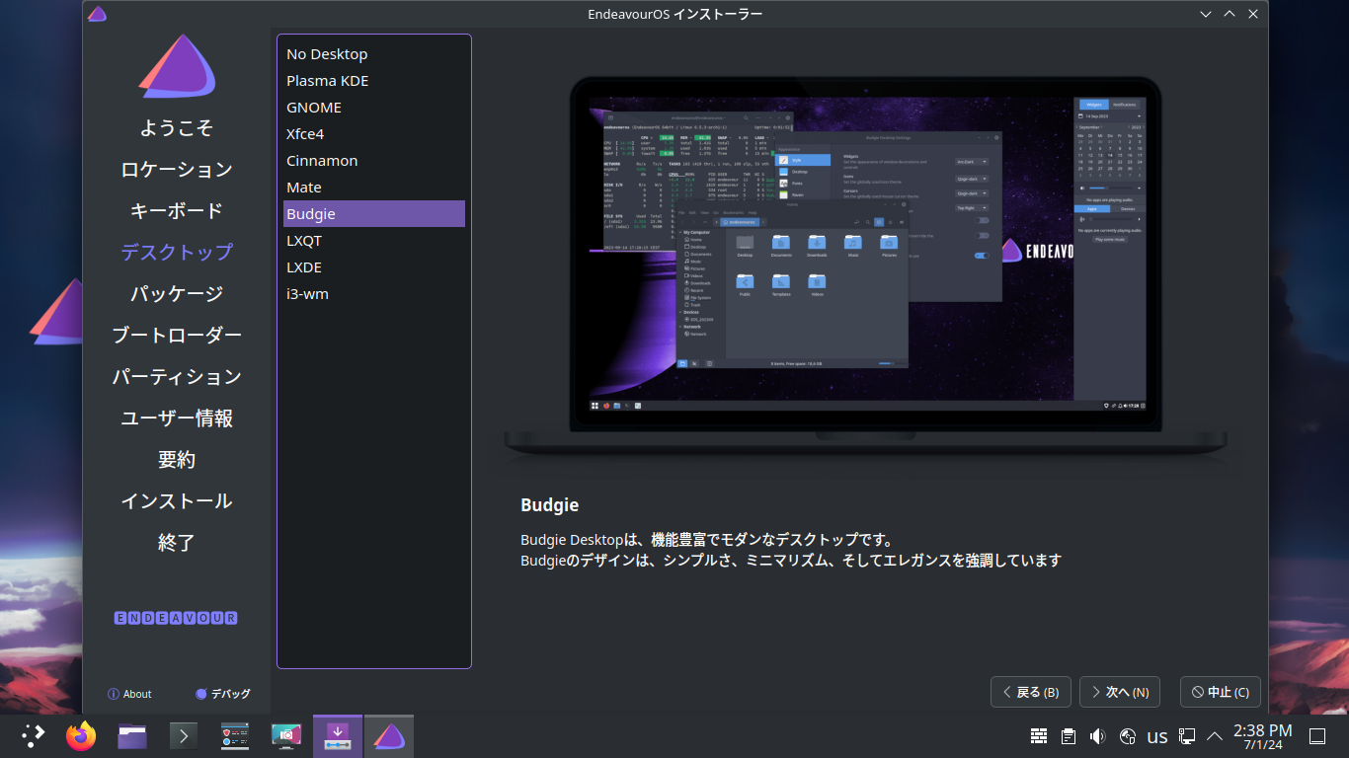
Task: Open the terminal from the taskbar
Action: (x=184, y=735)
